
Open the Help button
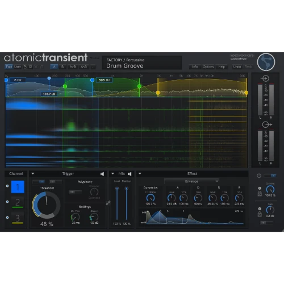click(222, 66)
